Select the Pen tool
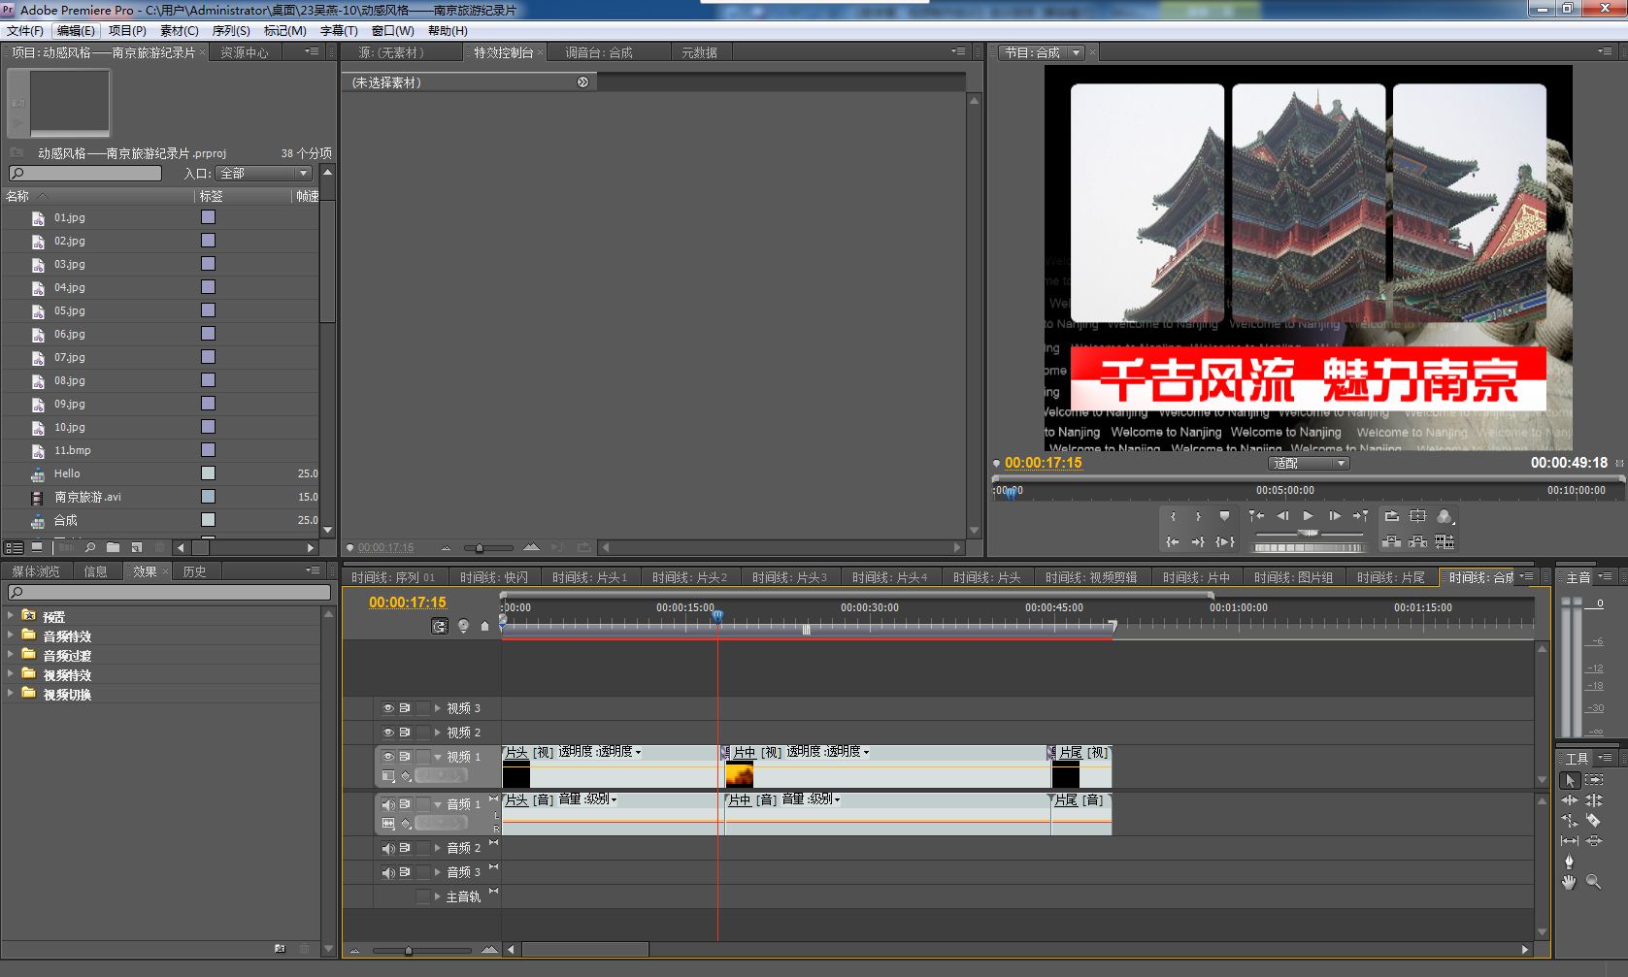Screen dimensions: 1628x977 (x=1569, y=862)
